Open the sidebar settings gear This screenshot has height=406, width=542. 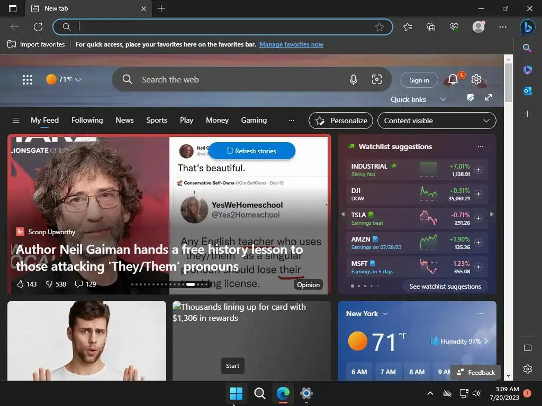(528, 368)
